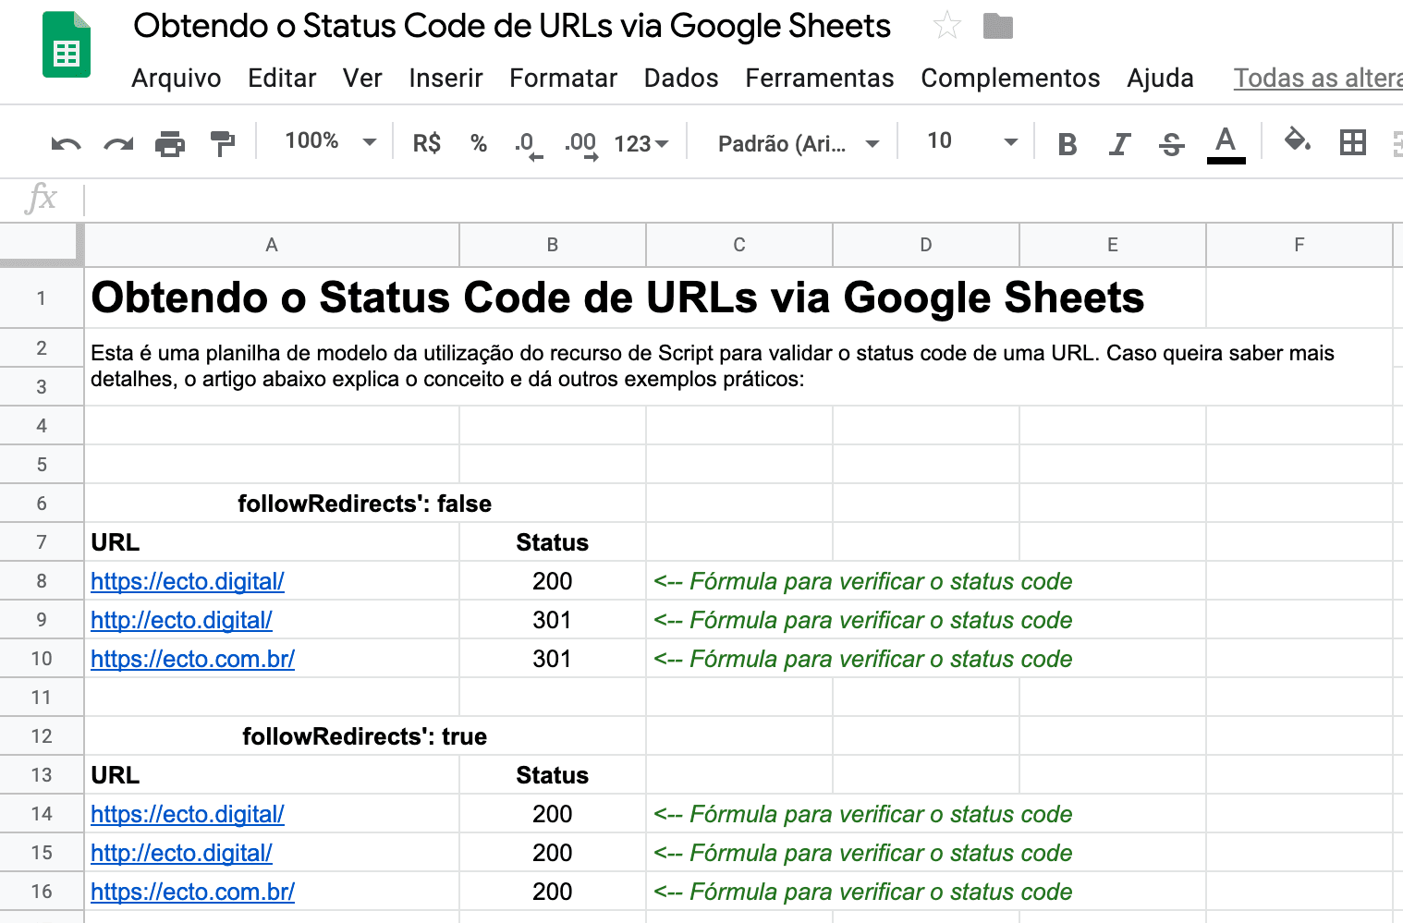
Task: Open the 123 number formats dropdown
Action: (640, 143)
